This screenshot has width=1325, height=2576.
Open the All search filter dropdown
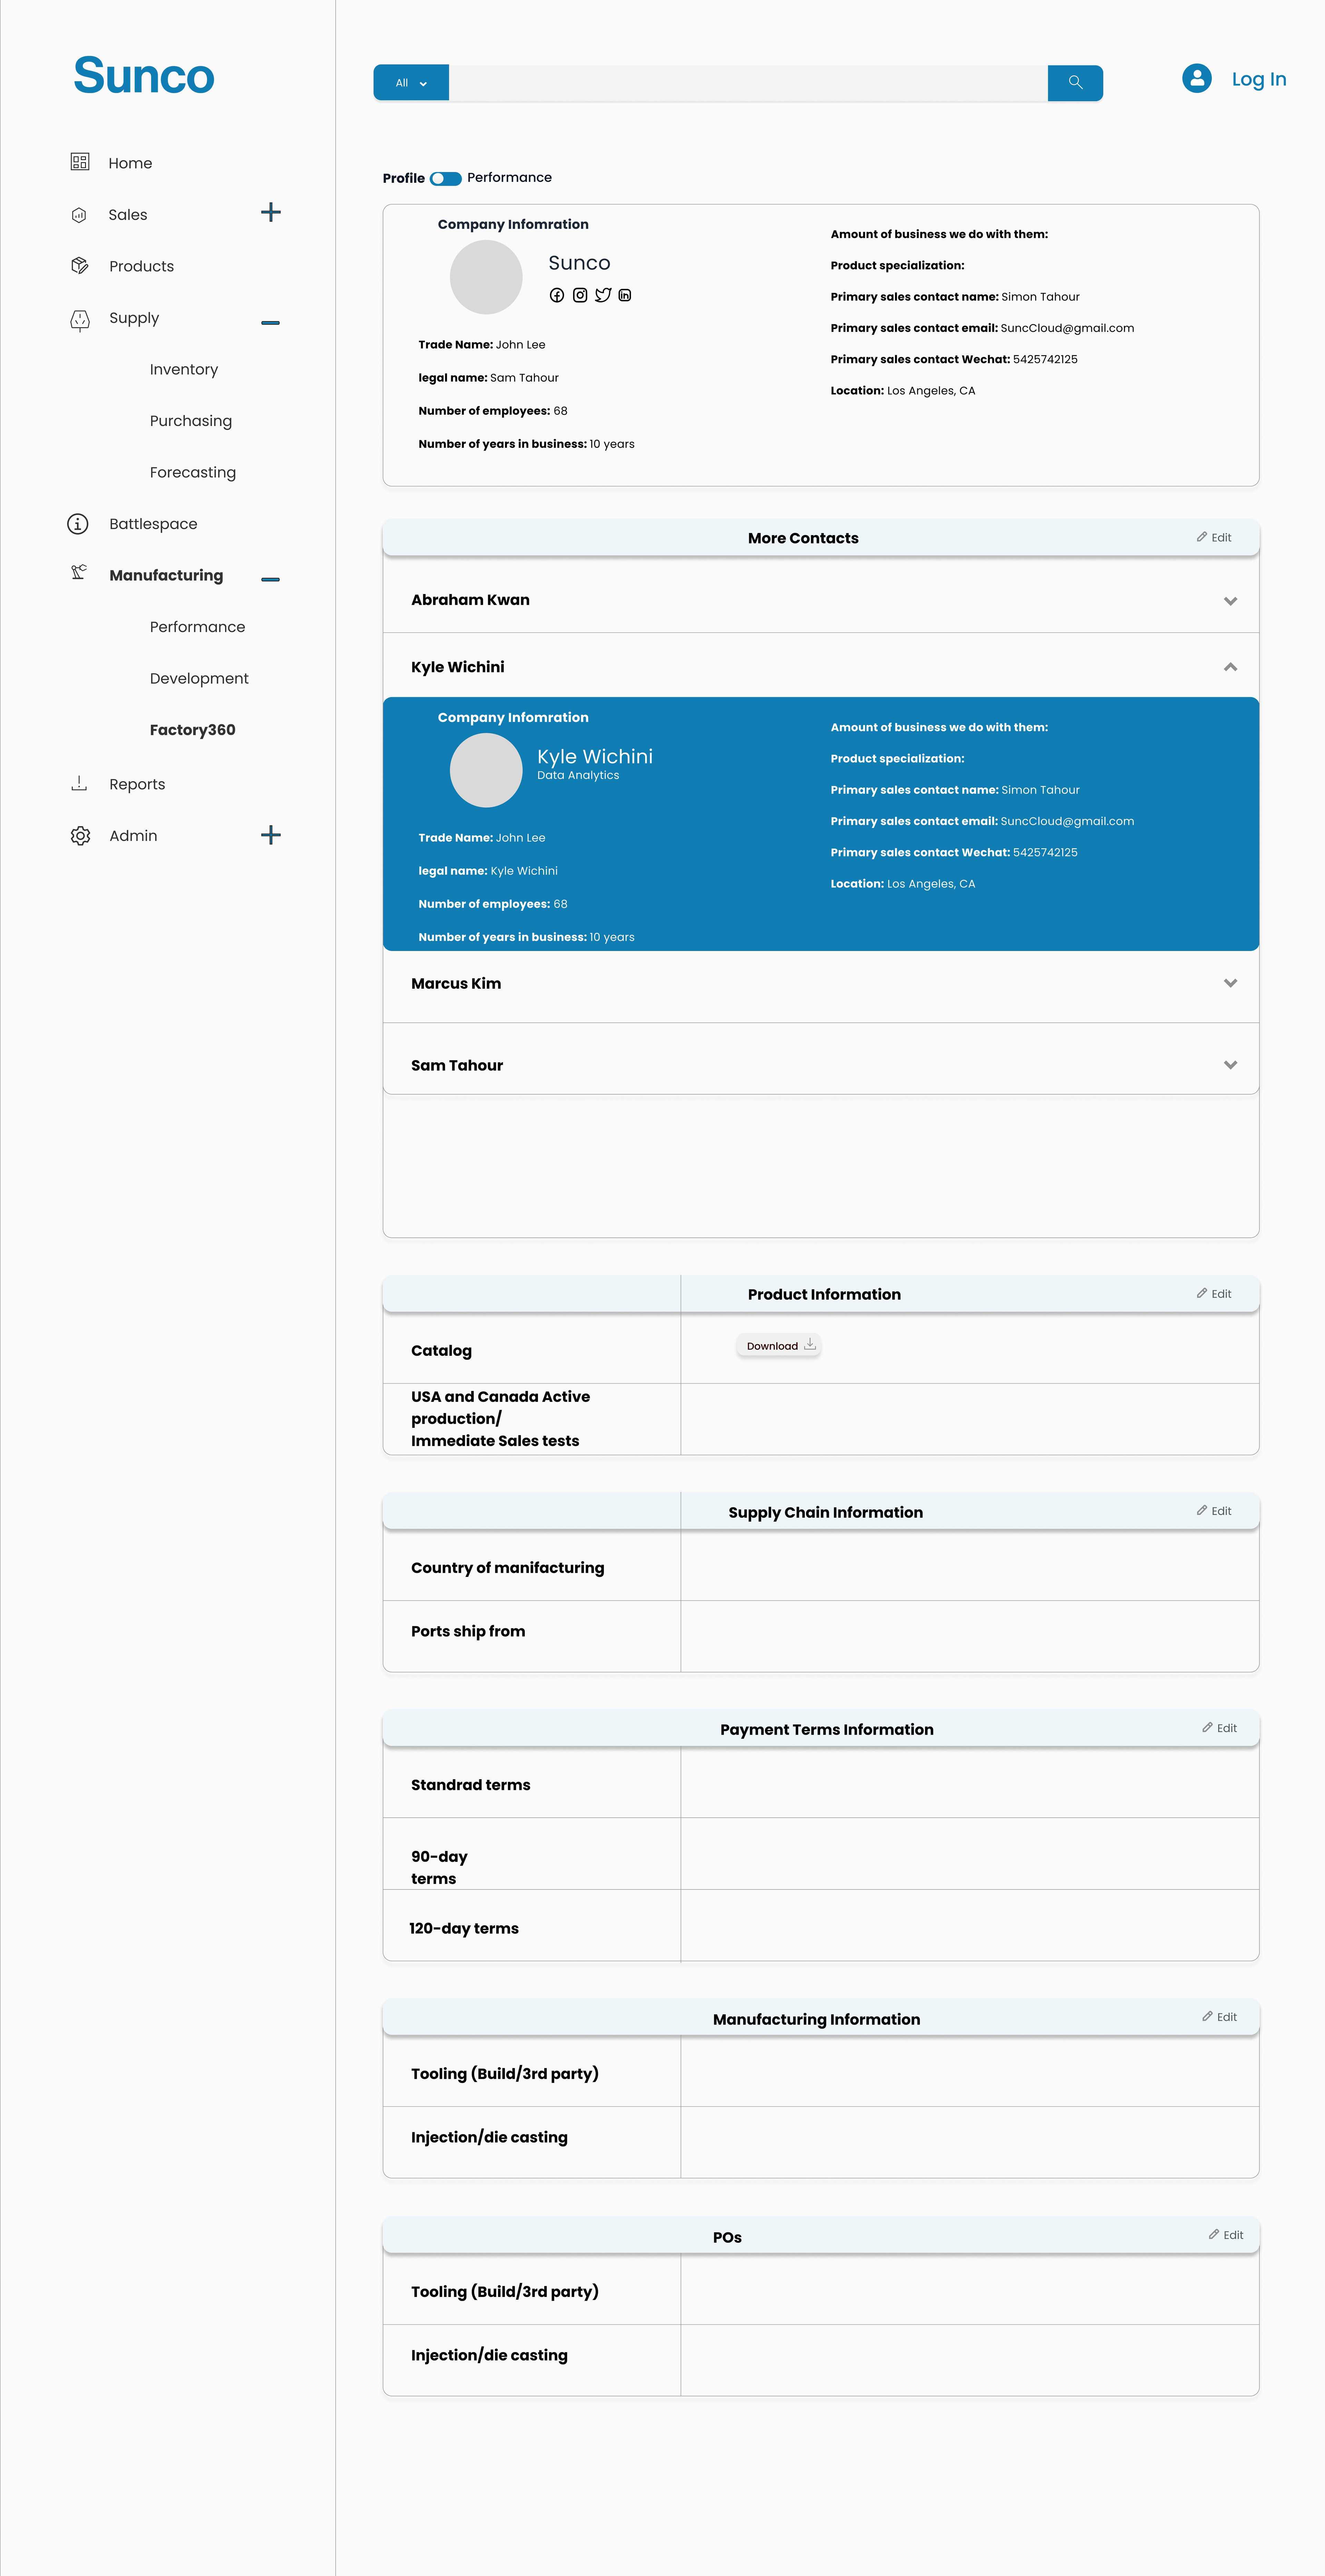[411, 83]
